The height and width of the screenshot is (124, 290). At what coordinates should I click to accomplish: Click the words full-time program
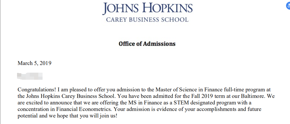coord(245,90)
